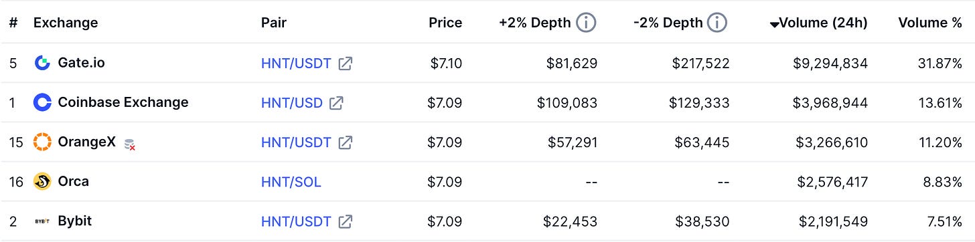Sort table by Price column header

pos(445,23)
